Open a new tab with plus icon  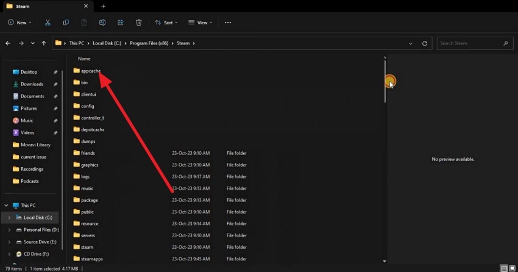103,6
